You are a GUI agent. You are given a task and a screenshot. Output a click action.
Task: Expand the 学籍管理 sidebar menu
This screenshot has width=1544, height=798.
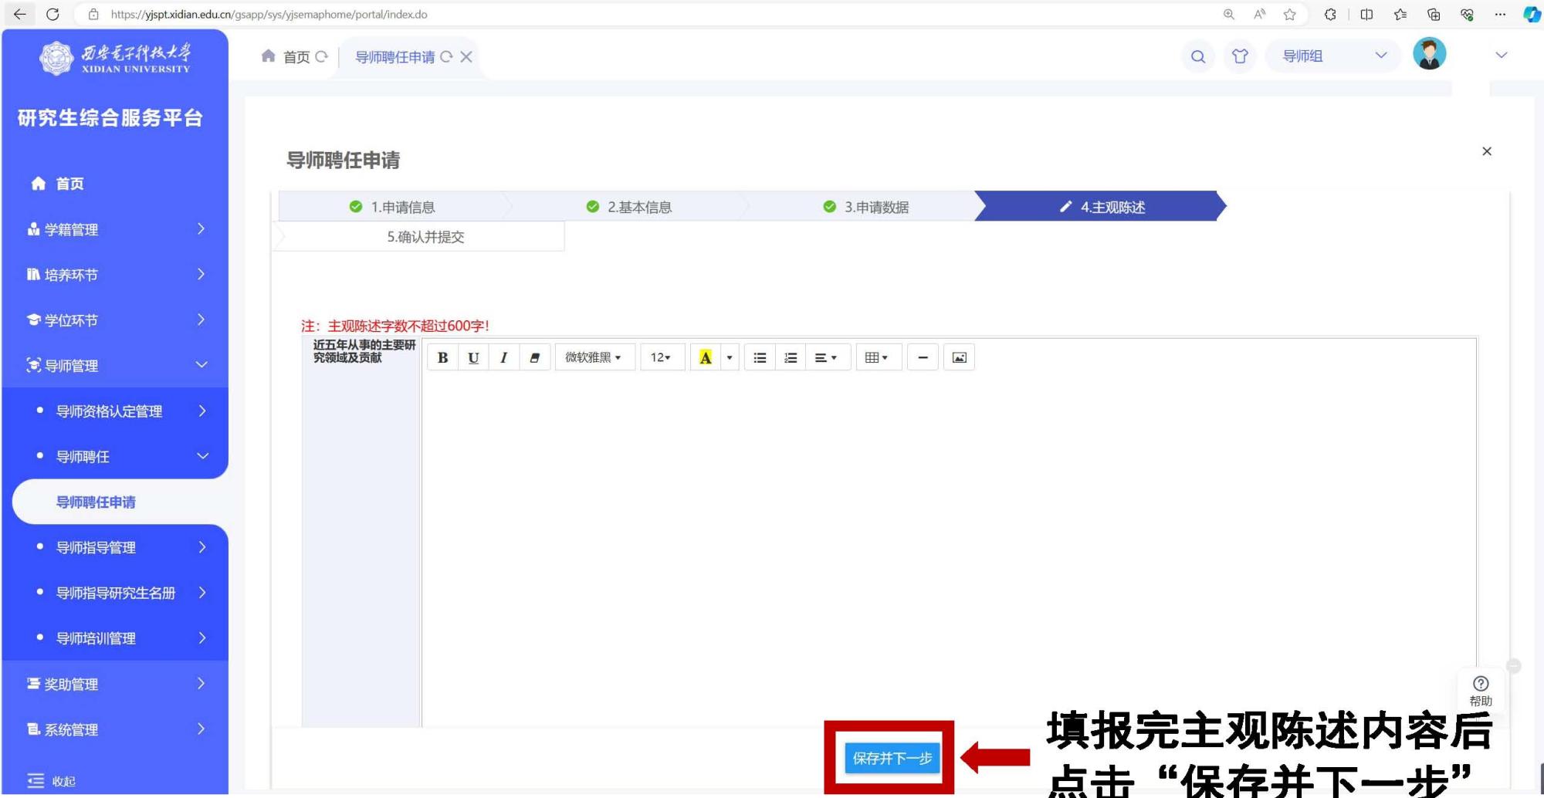(114, 229)
